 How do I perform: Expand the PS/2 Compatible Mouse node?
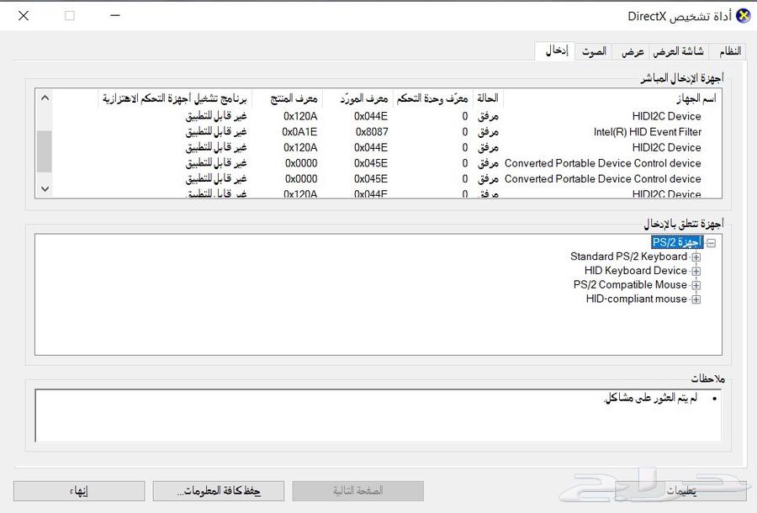(696, 284)
